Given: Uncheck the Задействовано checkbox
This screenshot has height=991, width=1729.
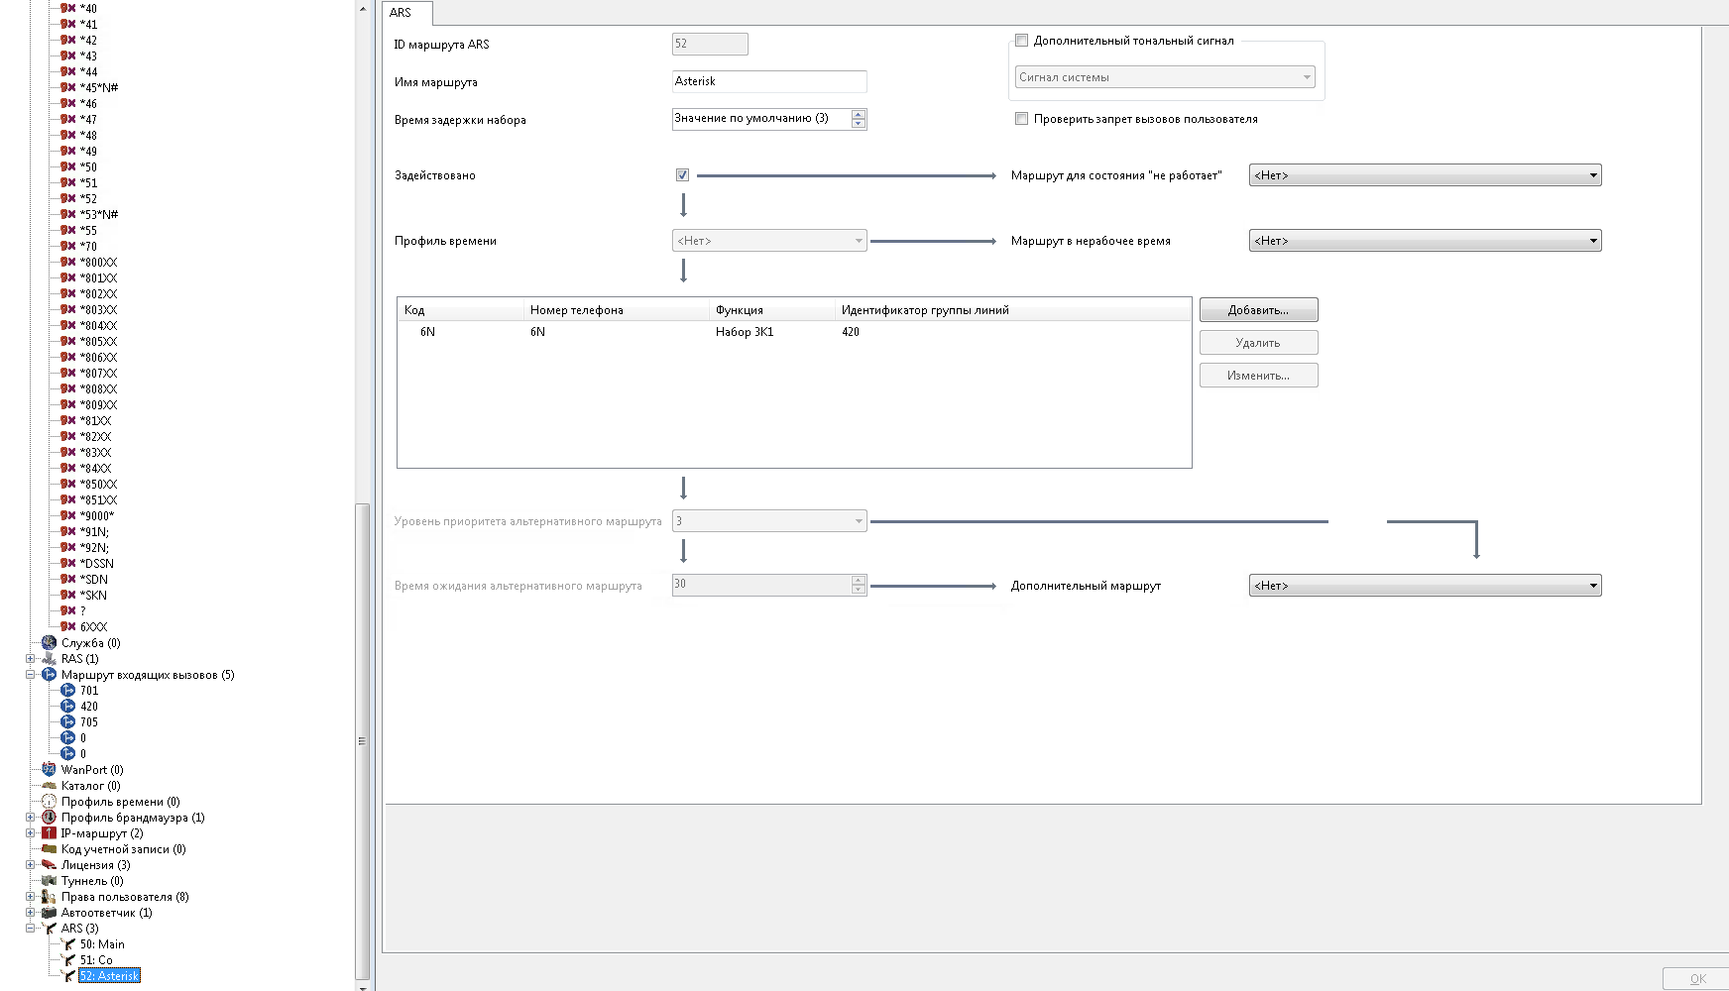Looking at the screenshot, I should 682,175.
